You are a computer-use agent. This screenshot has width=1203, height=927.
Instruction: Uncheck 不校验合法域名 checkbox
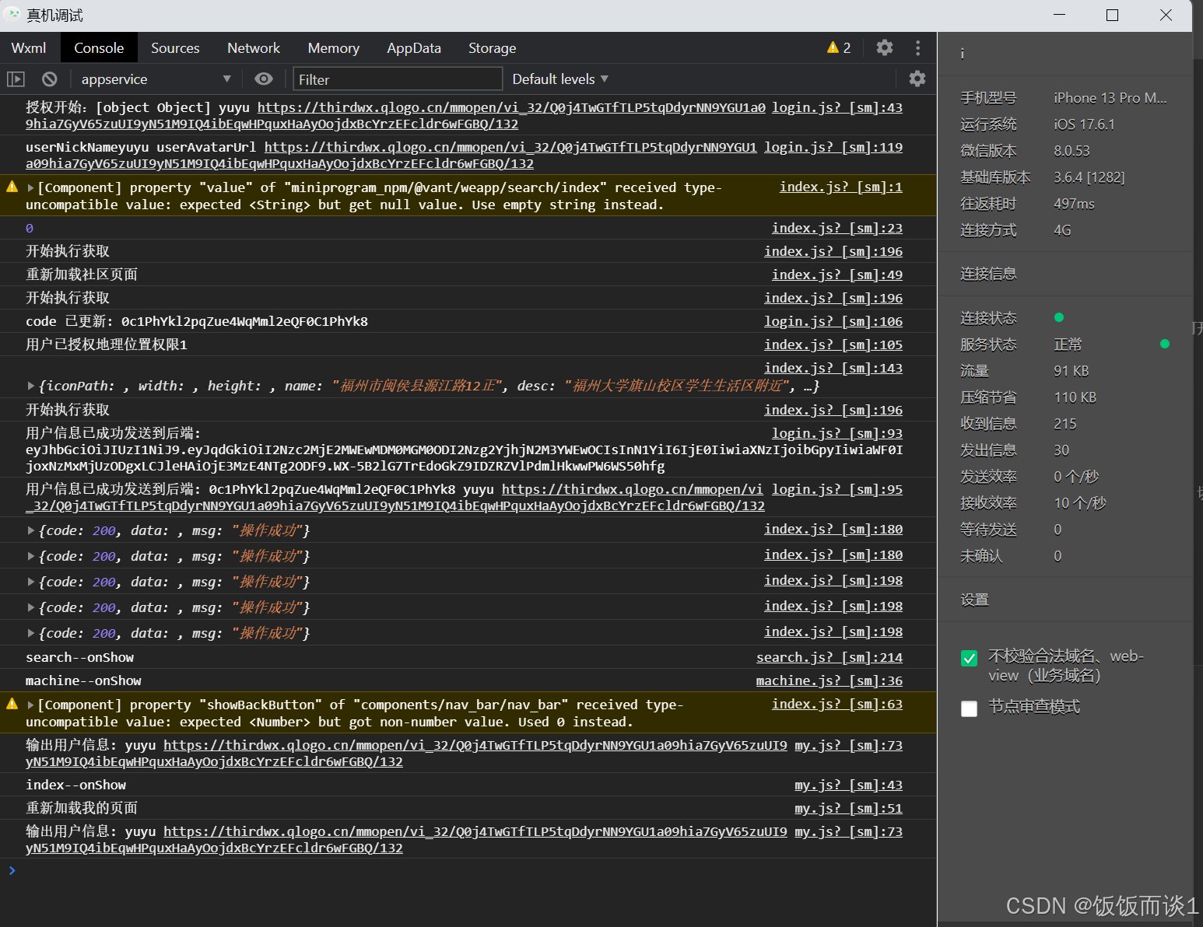click(x=969, y=659)
